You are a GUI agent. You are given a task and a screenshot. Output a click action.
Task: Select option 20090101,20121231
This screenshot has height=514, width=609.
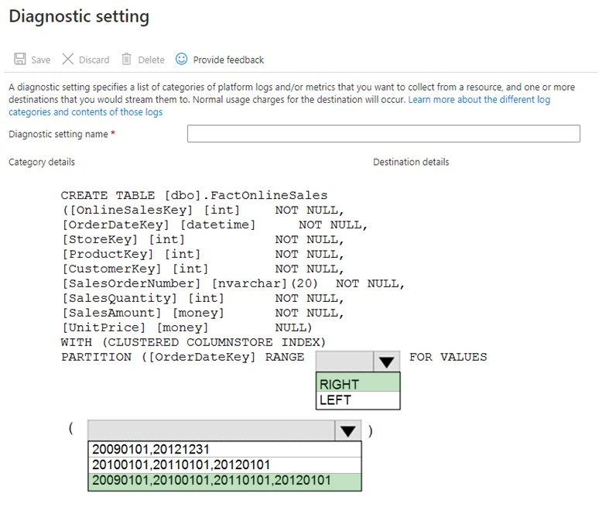(x=224, y=449)
